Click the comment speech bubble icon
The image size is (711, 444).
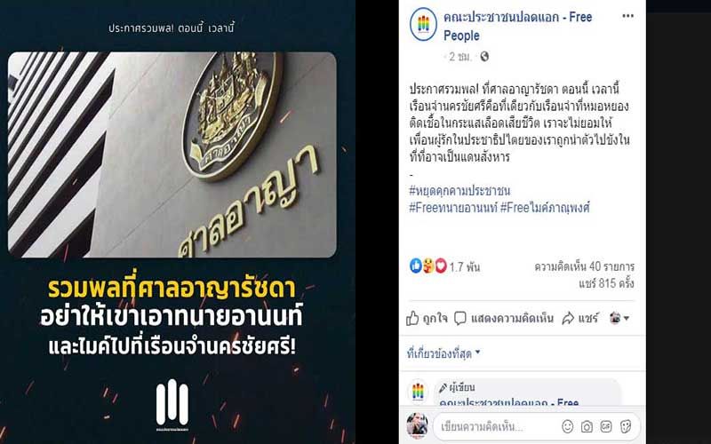(x=460, y=319)
